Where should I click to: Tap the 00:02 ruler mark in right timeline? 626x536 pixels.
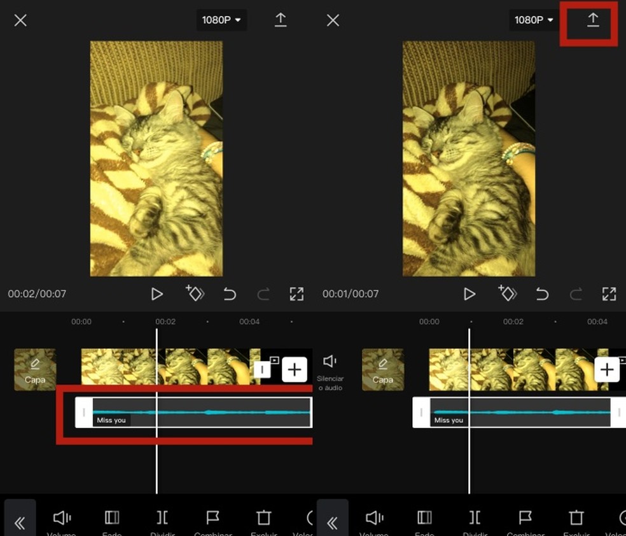click(513, 321)
